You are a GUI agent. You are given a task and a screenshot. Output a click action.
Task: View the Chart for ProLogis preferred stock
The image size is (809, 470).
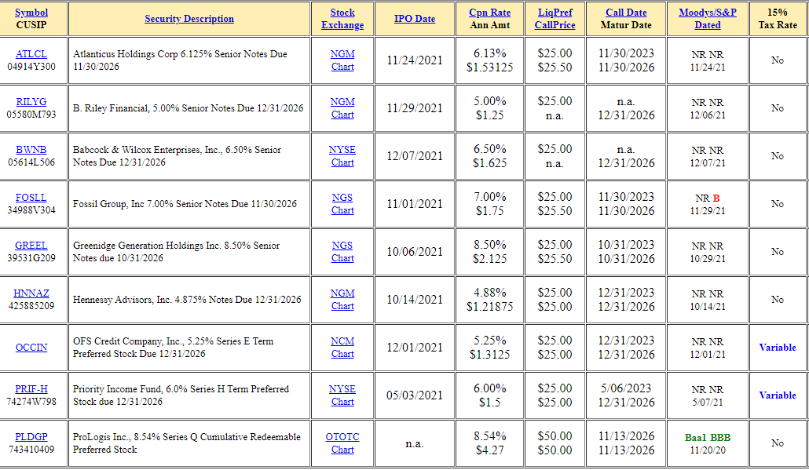pyautogui.click(x=342, y=450)
